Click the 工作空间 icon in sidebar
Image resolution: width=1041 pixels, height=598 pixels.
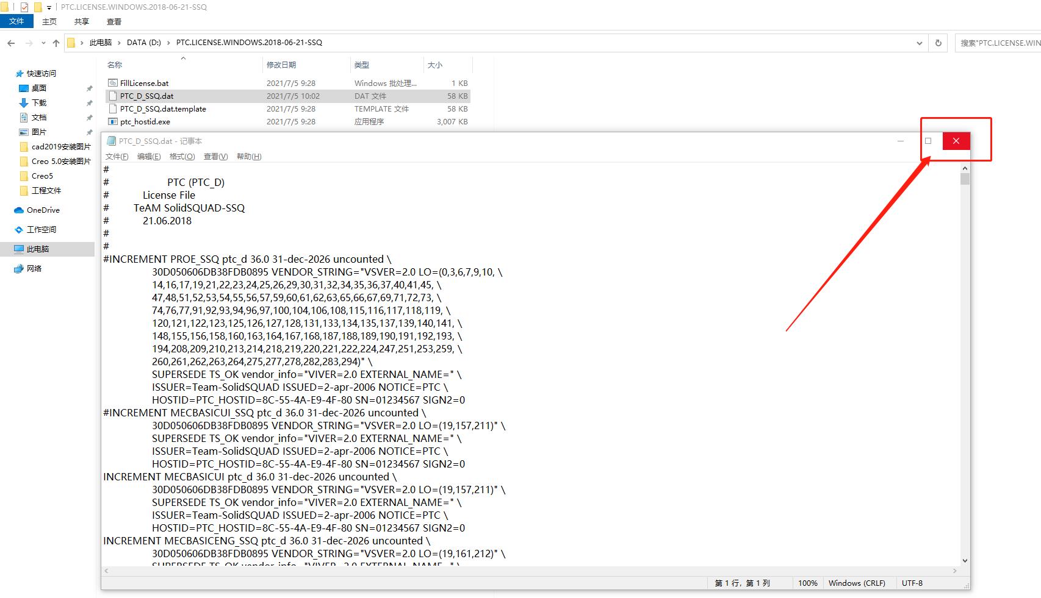[x=19, y=230]
